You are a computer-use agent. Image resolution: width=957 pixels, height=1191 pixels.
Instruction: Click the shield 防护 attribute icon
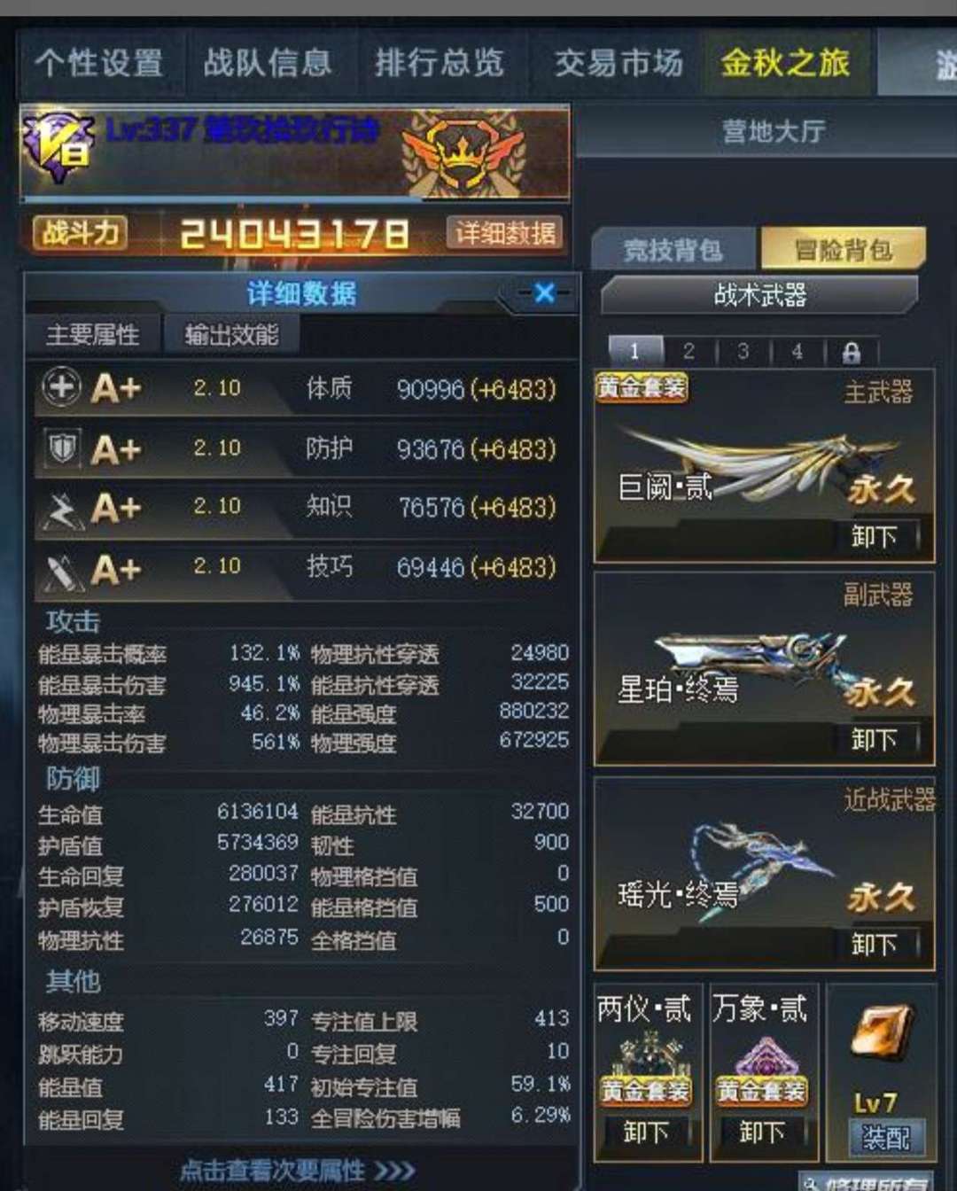(61, 448)
